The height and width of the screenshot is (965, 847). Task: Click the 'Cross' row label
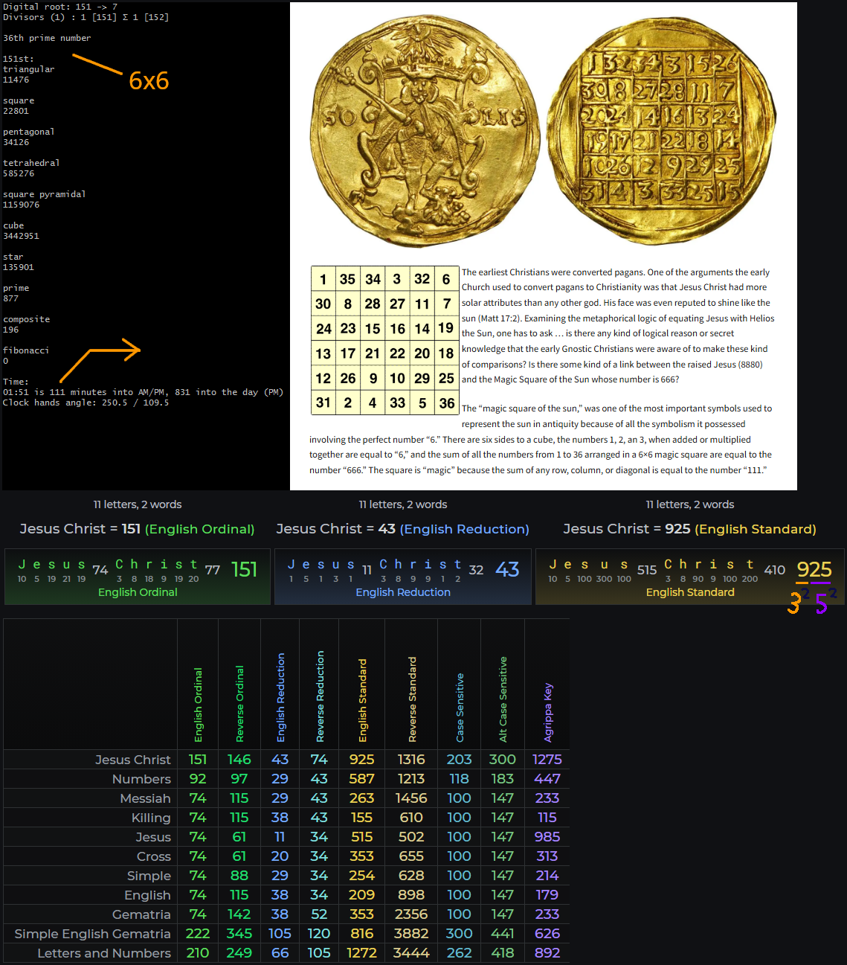[x=154, y=856]
